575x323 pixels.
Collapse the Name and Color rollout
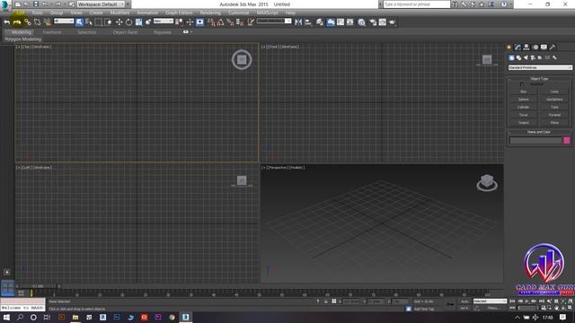click(x=539, y=132)
